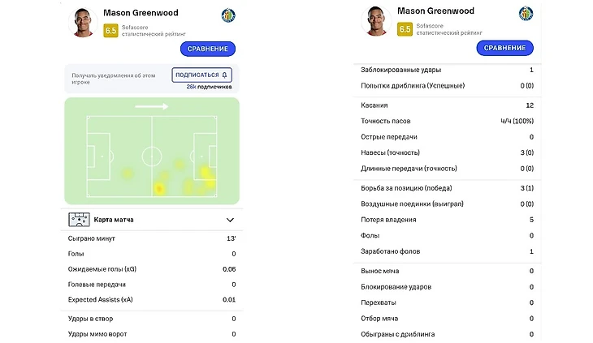Click the right 6.5 rating badge

(x=405, y=29)
